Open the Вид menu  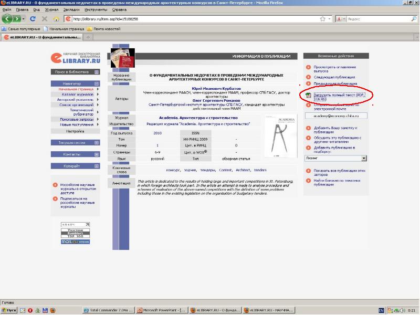(36, 9)
